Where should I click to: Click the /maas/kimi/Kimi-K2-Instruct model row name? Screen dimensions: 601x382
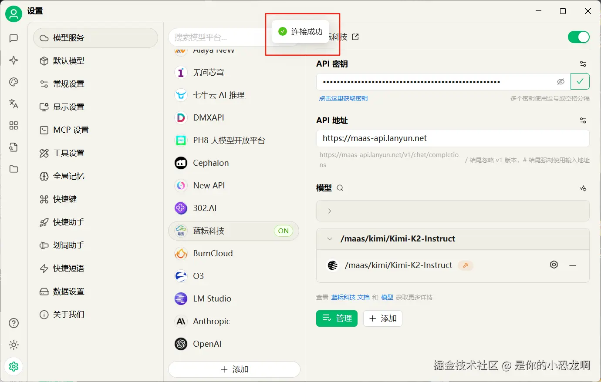[x=398, y=265]
